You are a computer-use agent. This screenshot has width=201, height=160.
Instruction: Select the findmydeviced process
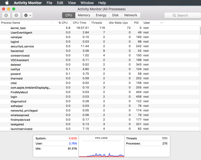coord(100,120)
